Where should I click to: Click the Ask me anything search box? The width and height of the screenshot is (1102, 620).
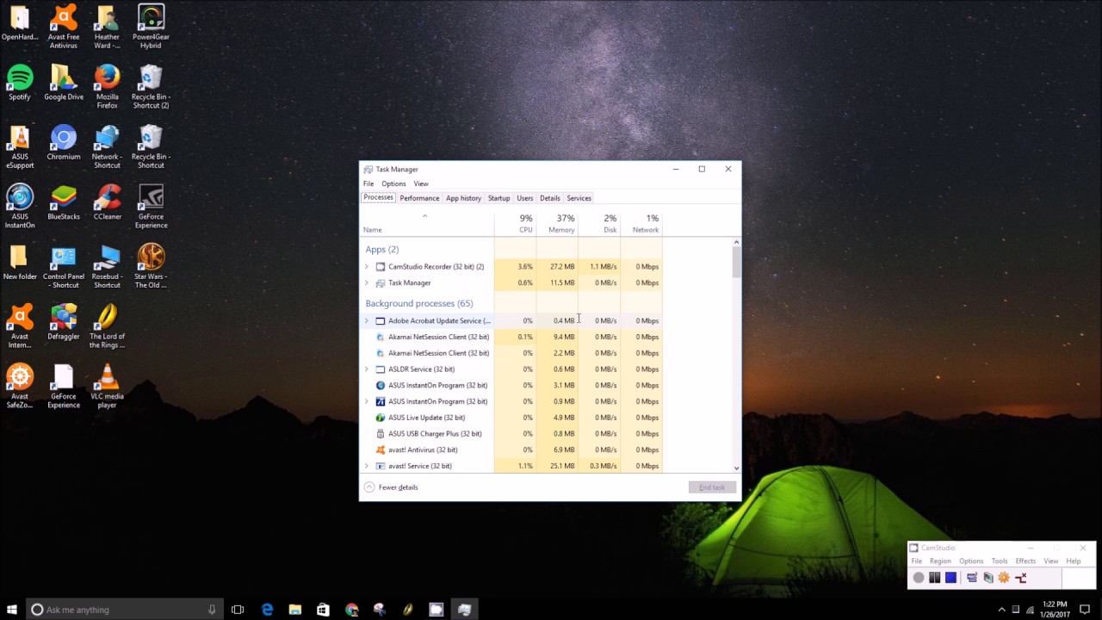(124, 610)
